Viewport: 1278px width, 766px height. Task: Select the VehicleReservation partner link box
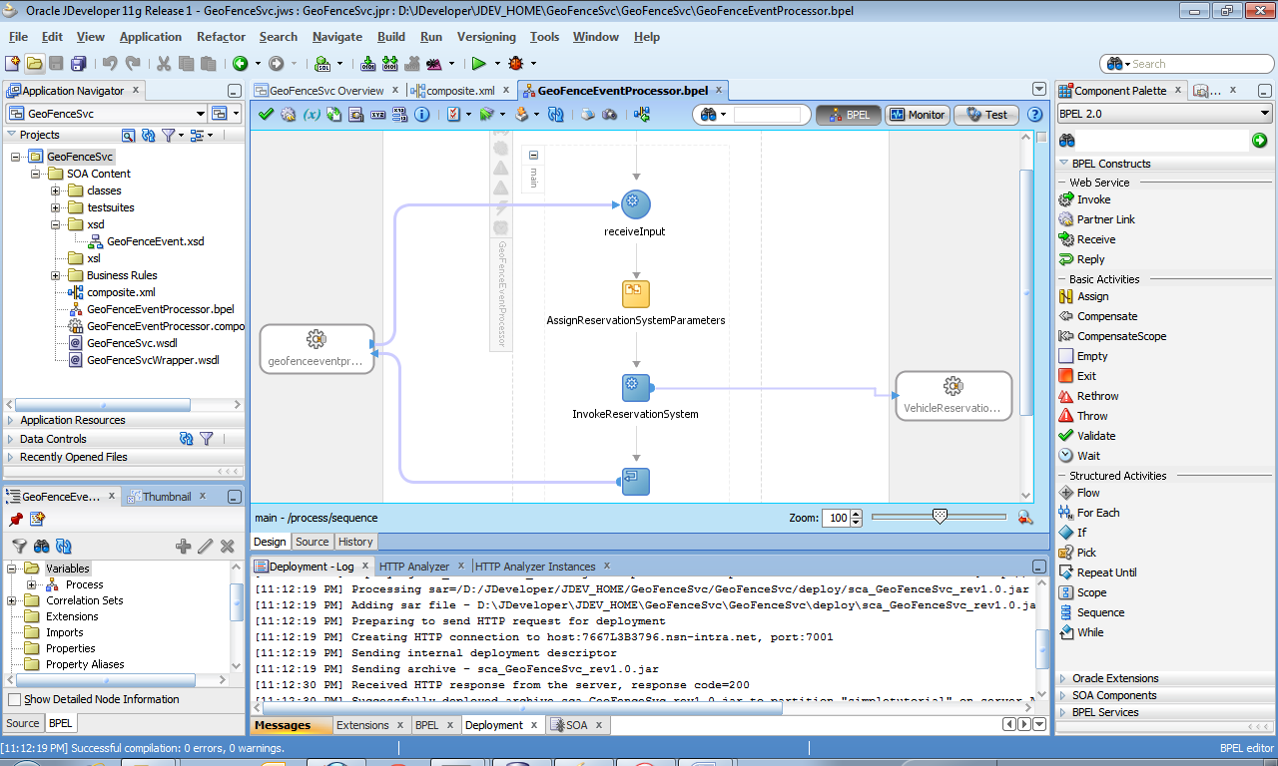click(954, 396)
